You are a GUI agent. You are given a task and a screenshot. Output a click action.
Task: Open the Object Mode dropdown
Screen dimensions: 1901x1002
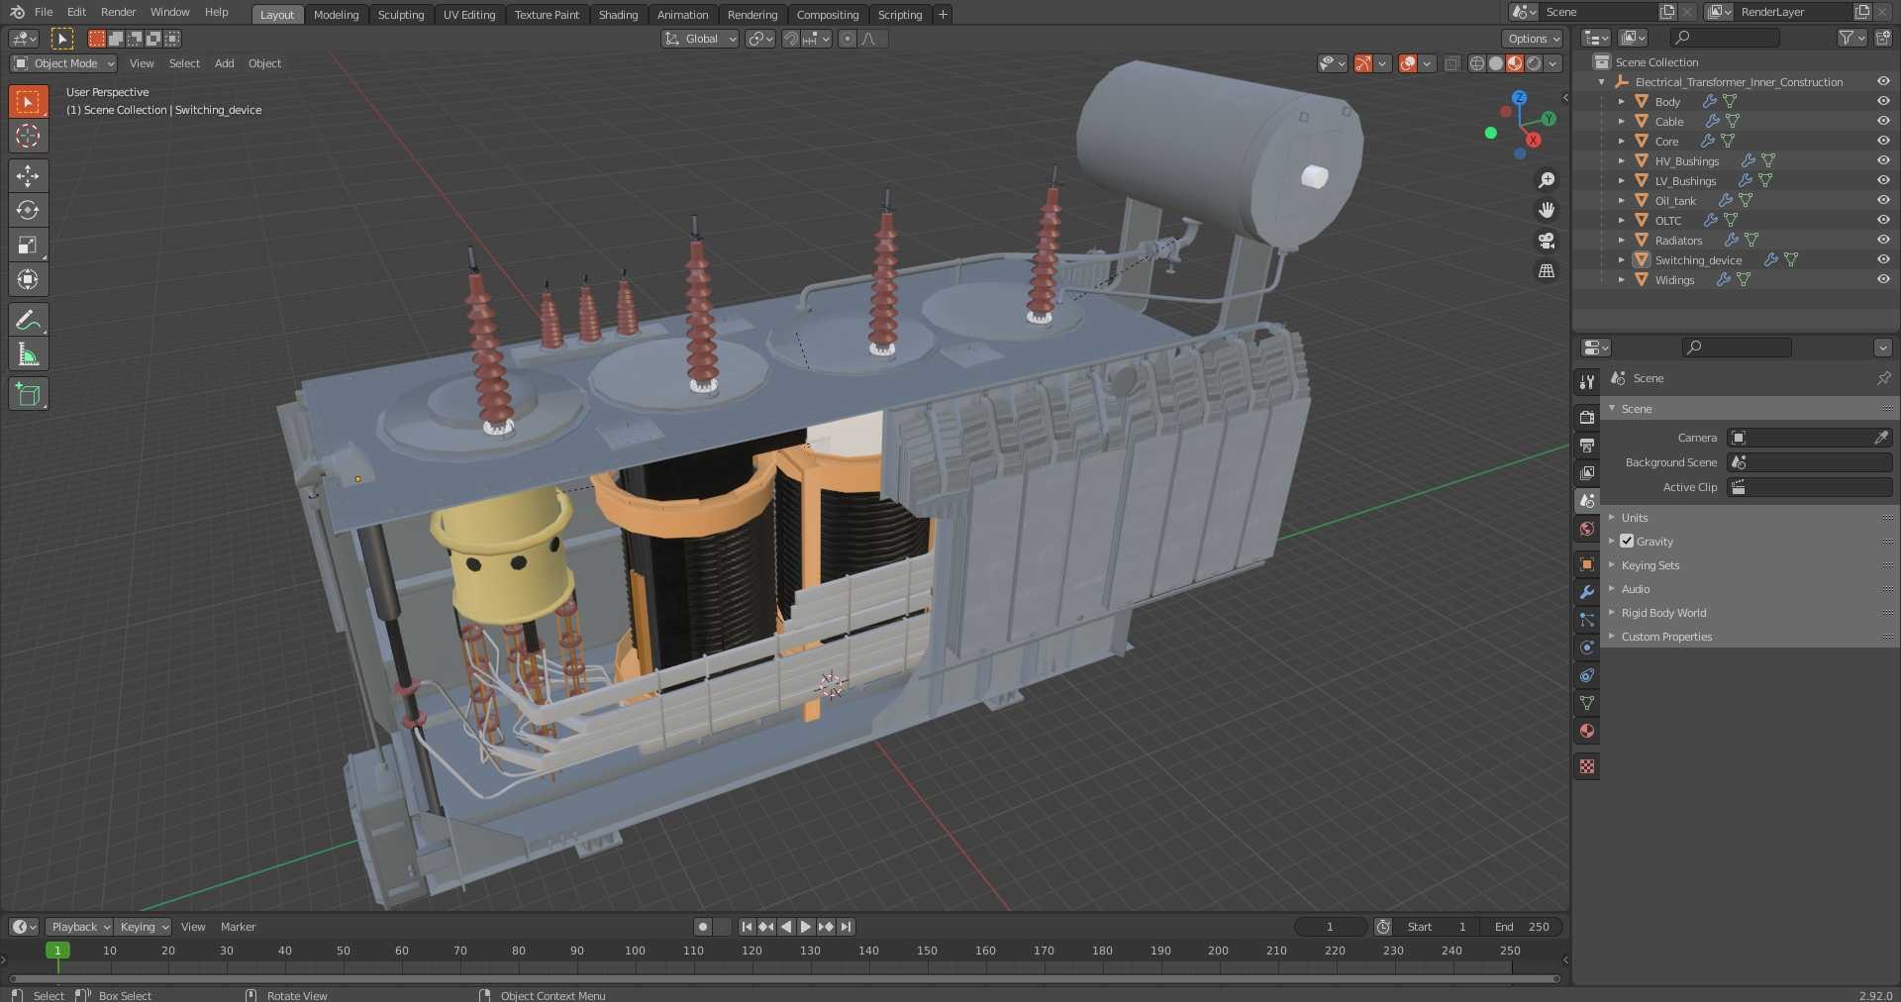click(x=63, y=63)
